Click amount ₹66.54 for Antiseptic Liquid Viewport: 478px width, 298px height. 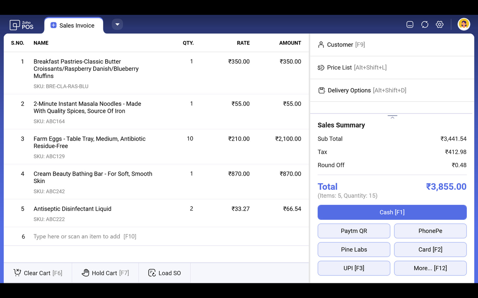tap(292, 209)
